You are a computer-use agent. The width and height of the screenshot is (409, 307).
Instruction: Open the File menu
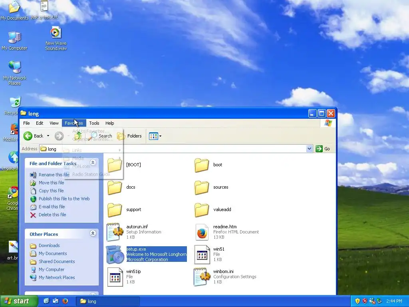pos(26,123)
